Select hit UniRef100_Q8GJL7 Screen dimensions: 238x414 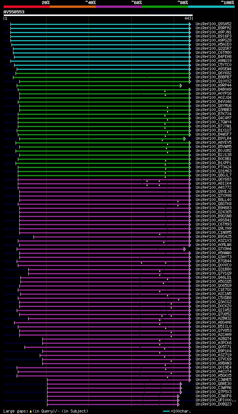click(213, 175)
